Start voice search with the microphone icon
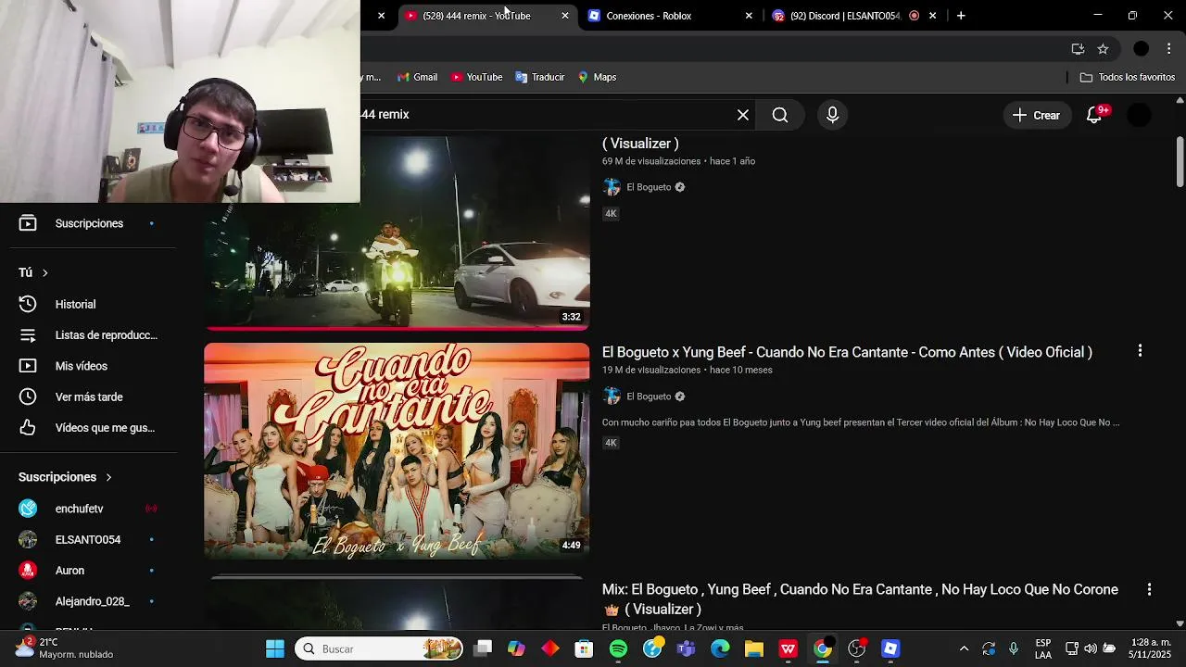The image size is (1186, 667). (832, 115)
